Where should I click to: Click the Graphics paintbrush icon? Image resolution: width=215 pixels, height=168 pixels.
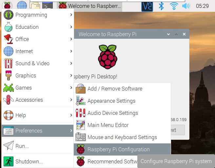9,75
